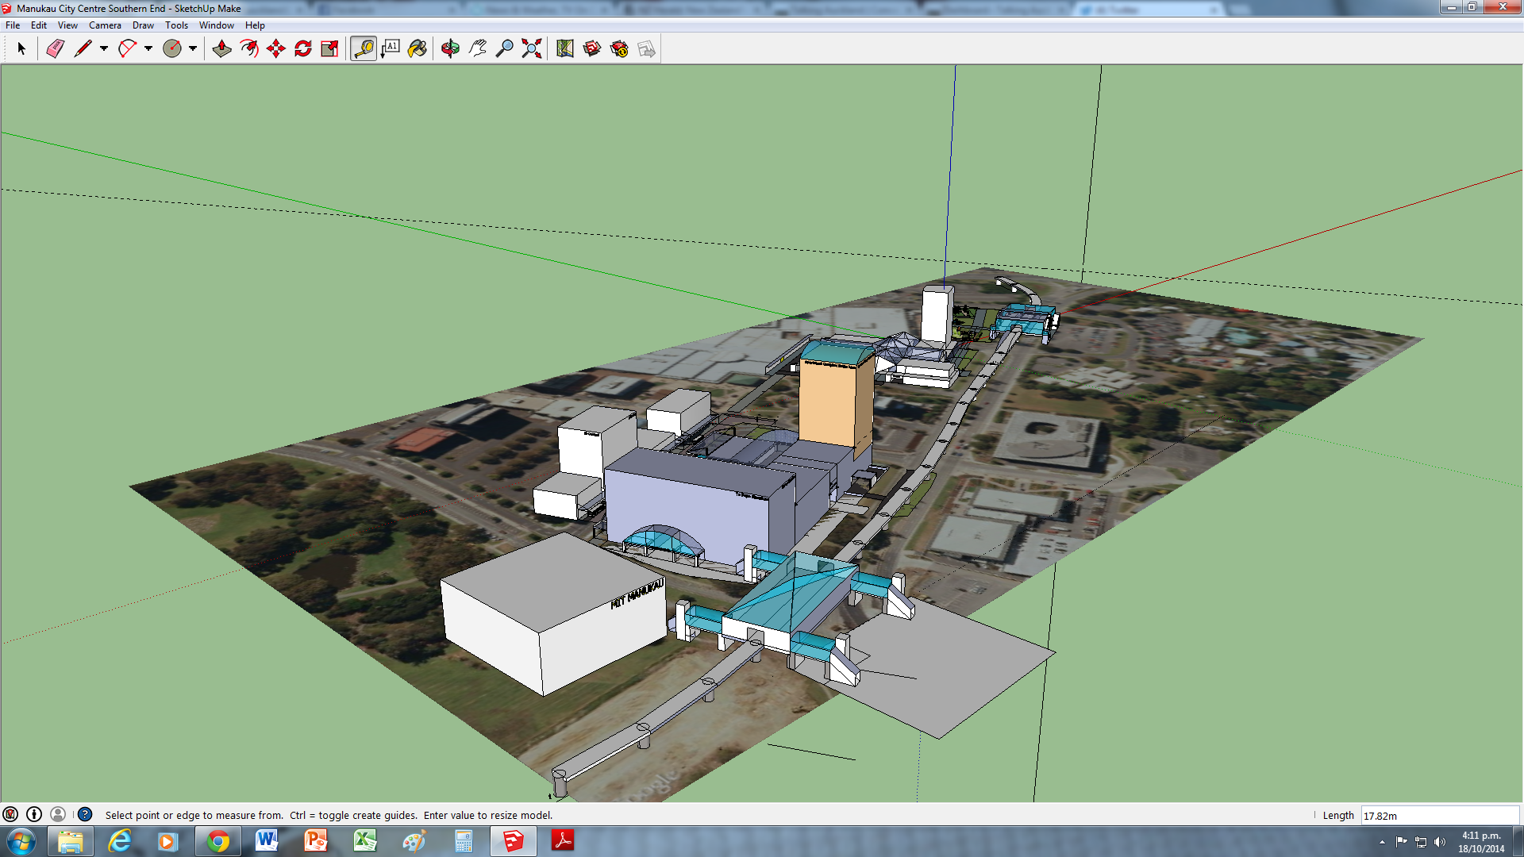Toggle the Tape Measure tool

[364, 49]
